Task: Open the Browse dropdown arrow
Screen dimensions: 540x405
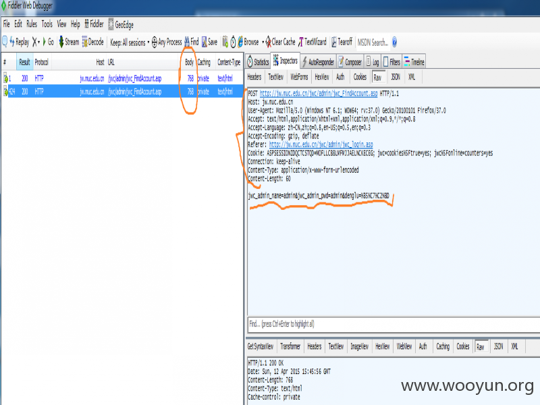Action: [263, 43]
